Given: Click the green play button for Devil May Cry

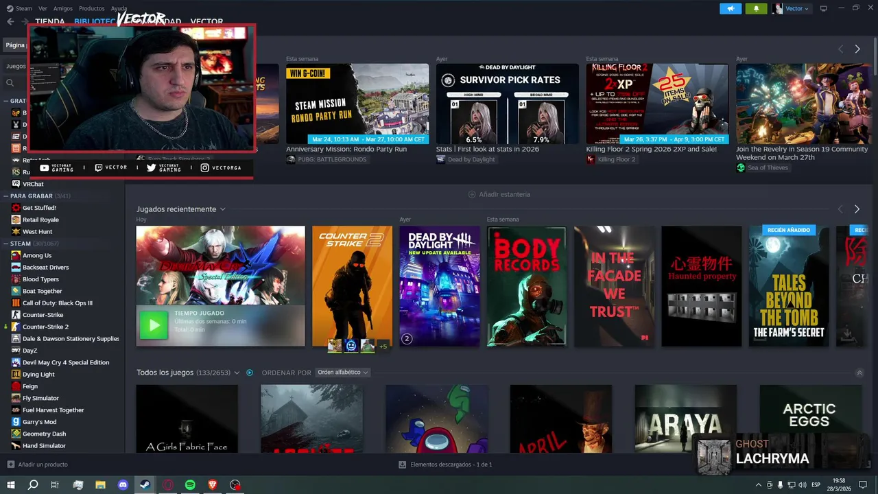Looking at the screenshot, I should (154, 325).
